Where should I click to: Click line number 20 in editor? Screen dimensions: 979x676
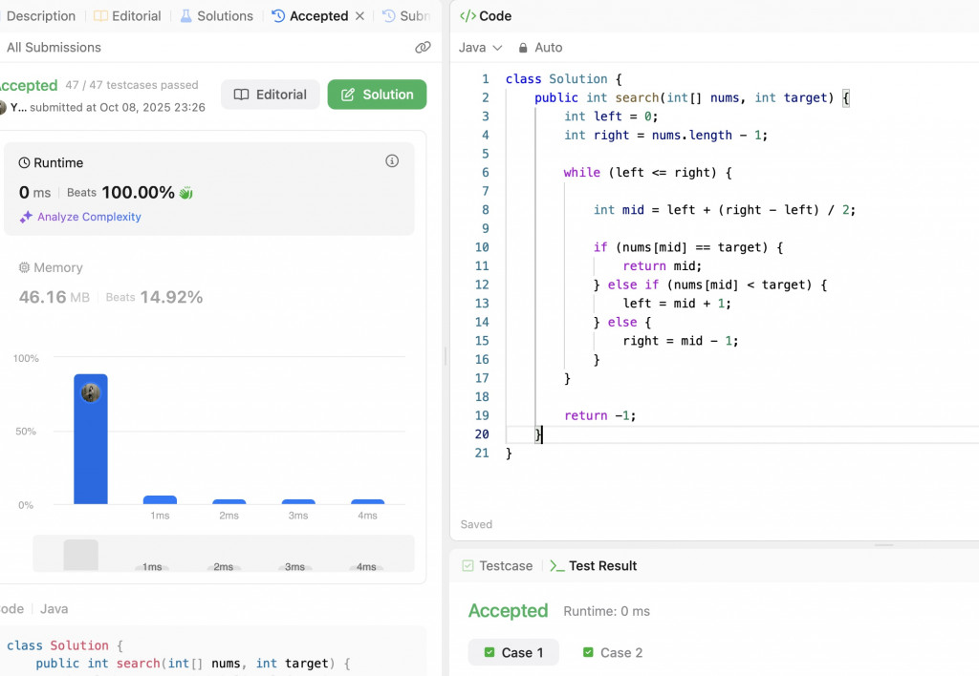pos(482,434)
